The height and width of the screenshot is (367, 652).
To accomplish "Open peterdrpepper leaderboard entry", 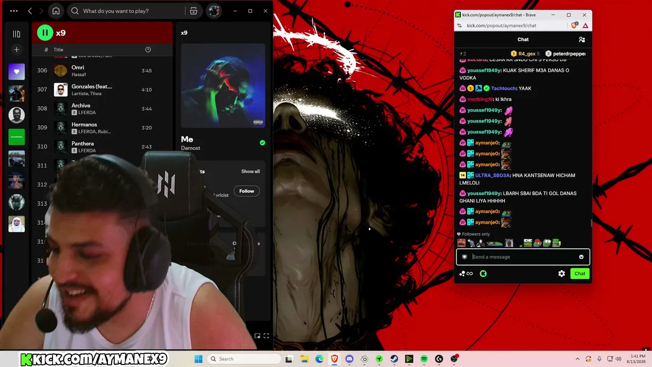I will pos(565,54).
